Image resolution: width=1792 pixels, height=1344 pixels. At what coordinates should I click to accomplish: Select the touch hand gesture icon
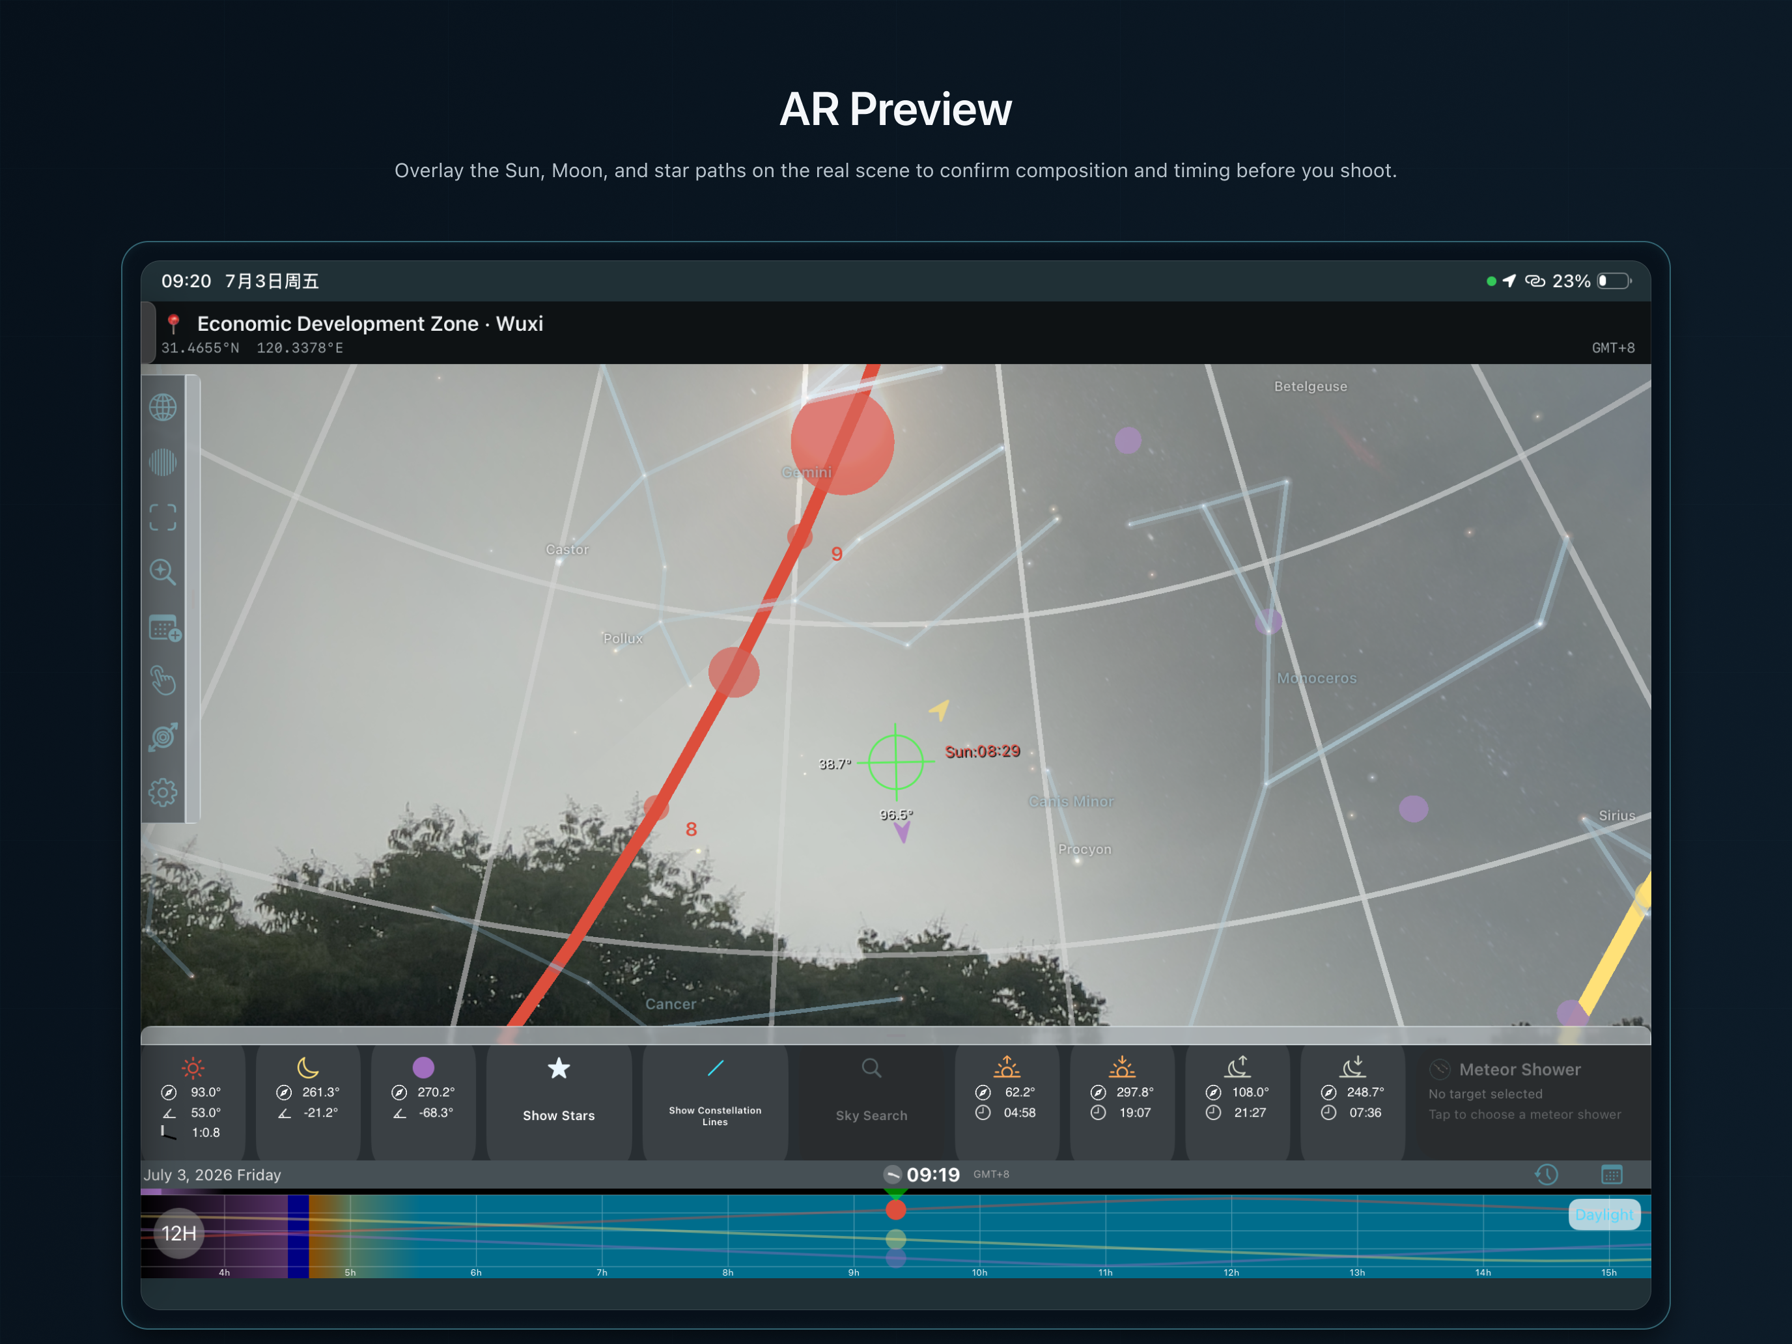[163, 681]
